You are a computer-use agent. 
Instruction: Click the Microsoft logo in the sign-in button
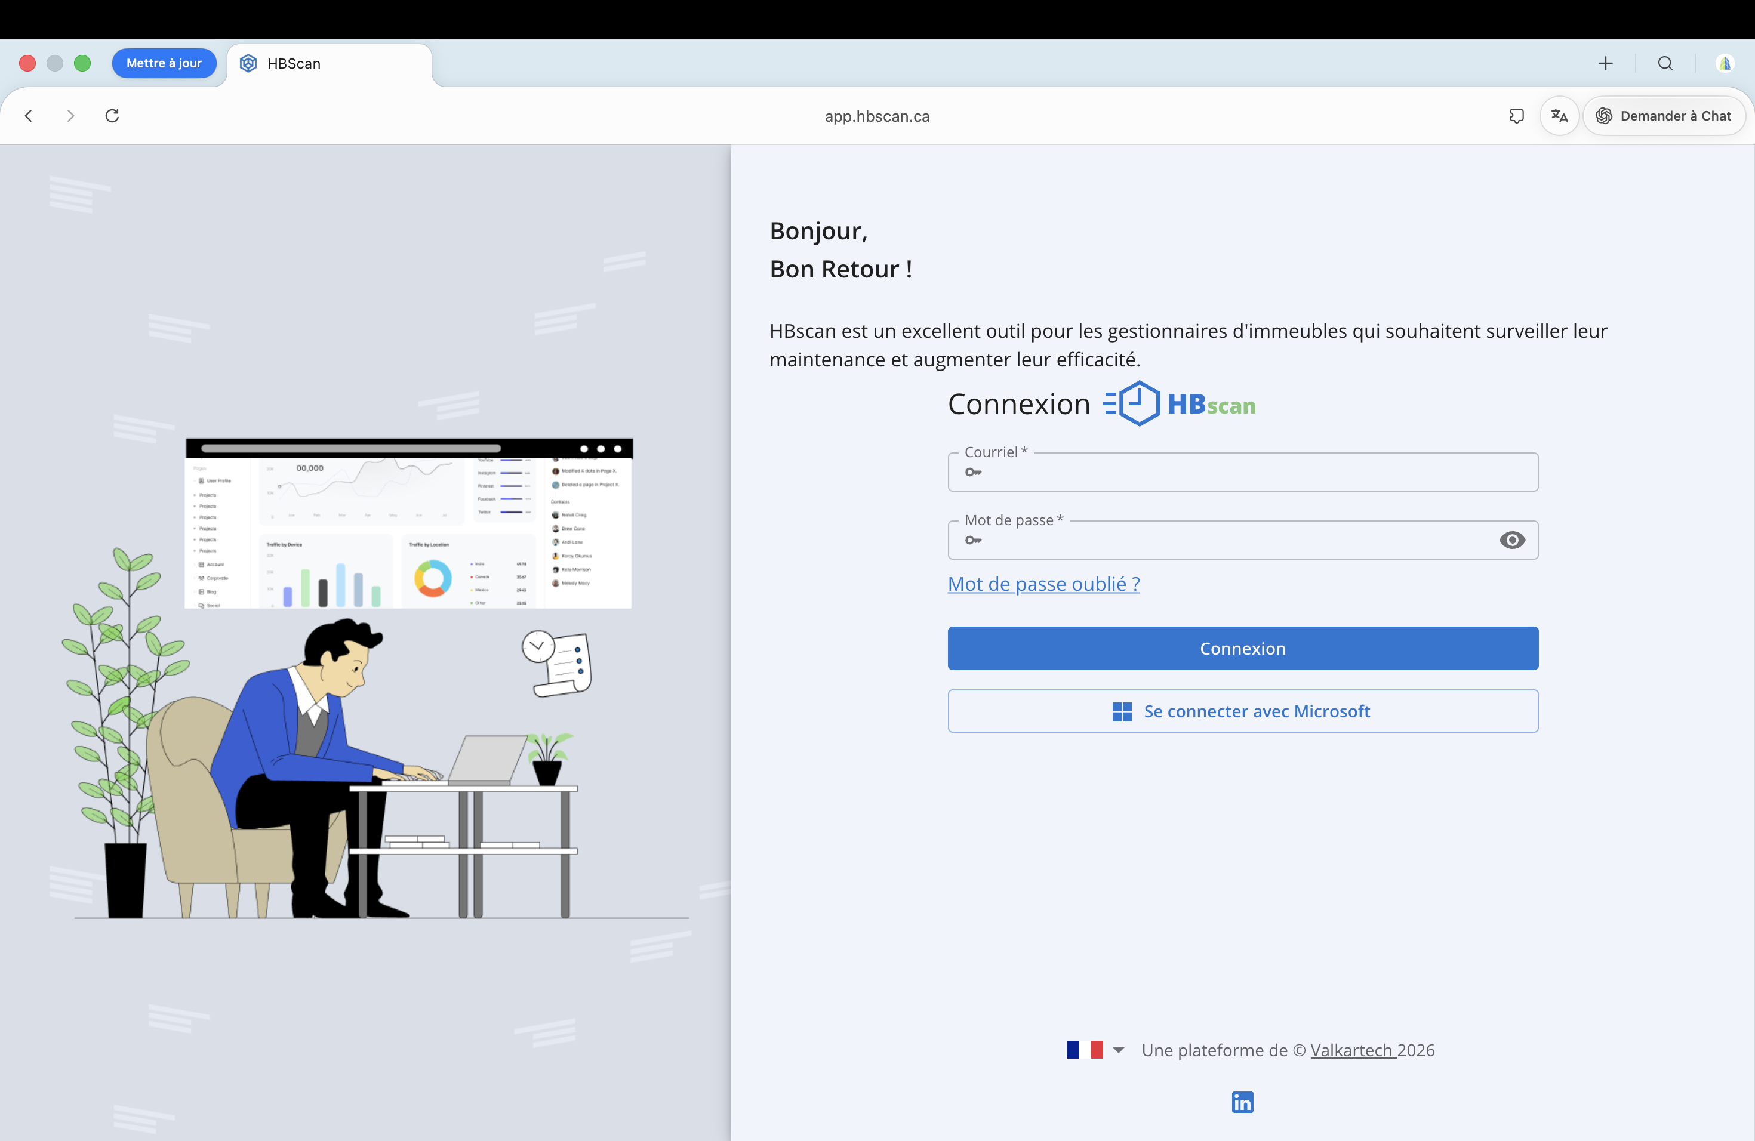coord(1122,711)
